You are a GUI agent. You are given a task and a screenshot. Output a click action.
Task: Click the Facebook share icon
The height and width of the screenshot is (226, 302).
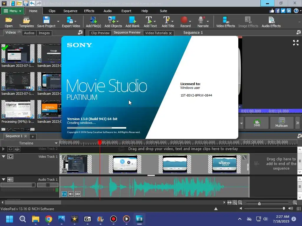(x=277, y=11)
